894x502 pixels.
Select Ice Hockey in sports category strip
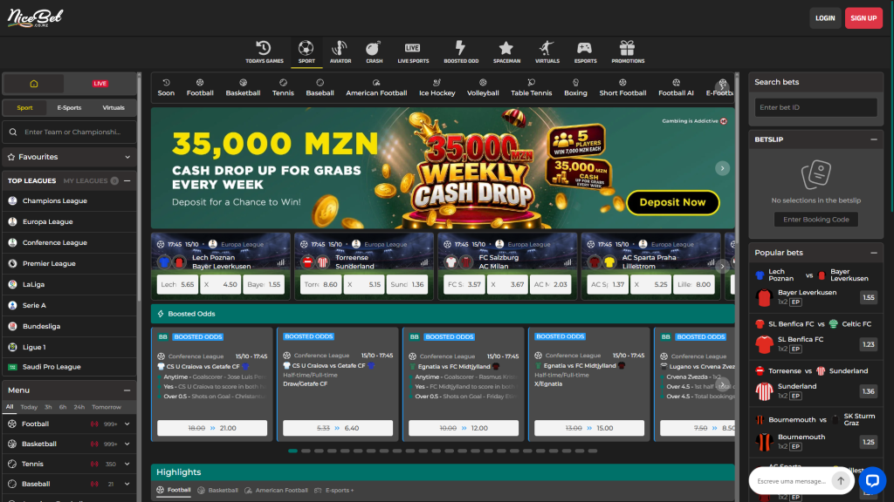(437, 88)
